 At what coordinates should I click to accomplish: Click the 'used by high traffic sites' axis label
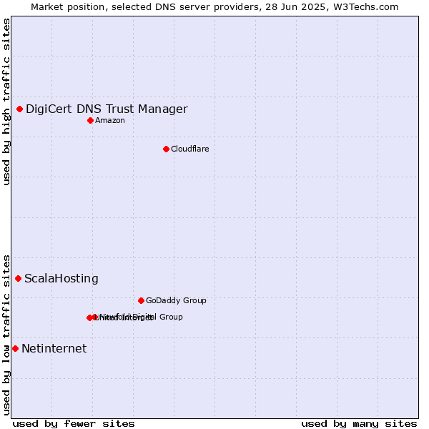[6, 102]
